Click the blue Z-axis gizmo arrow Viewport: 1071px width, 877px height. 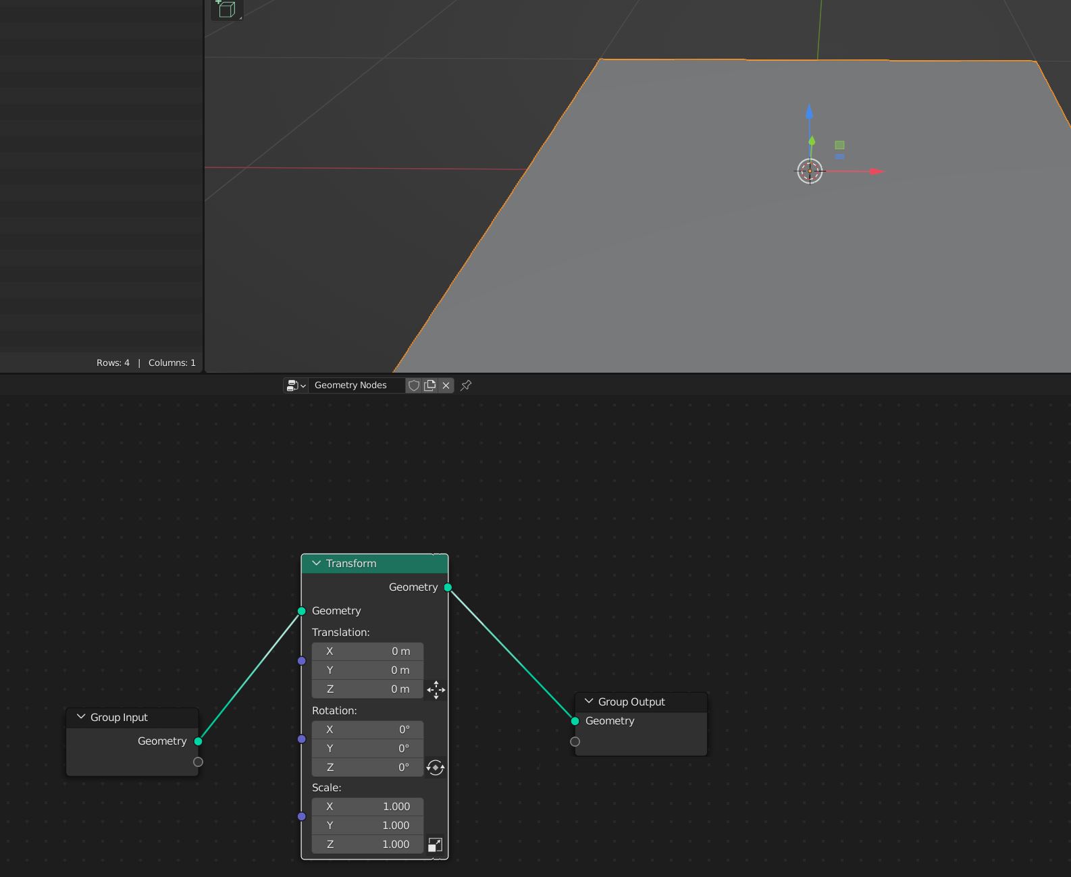[810, 112]
